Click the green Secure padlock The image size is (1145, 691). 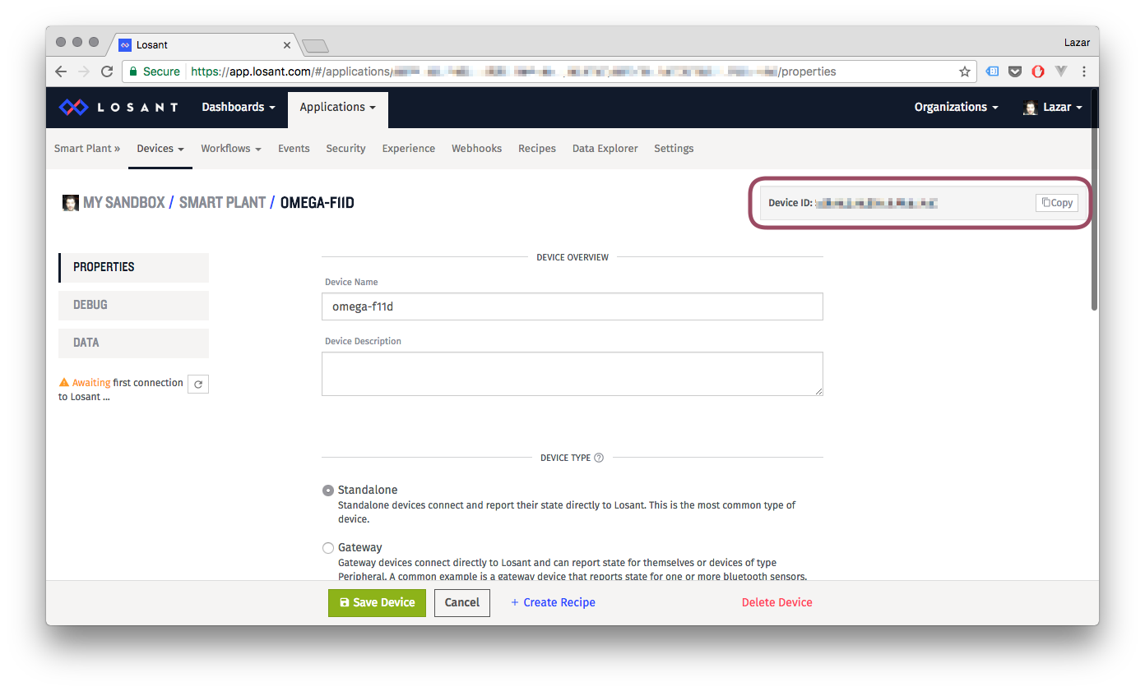click(133, 71)
